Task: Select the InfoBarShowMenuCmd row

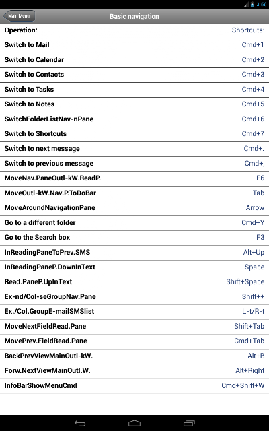Action: pyautogui.click(x=134, y=386)
